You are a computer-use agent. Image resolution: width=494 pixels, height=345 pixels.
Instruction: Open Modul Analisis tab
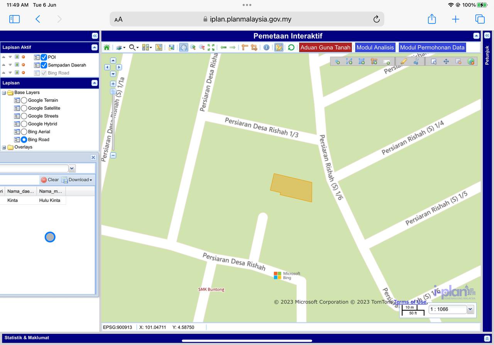(375, 47)
